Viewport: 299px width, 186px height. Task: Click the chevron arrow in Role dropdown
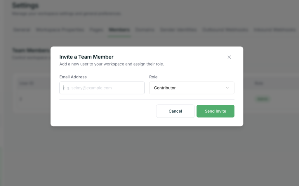227,88
